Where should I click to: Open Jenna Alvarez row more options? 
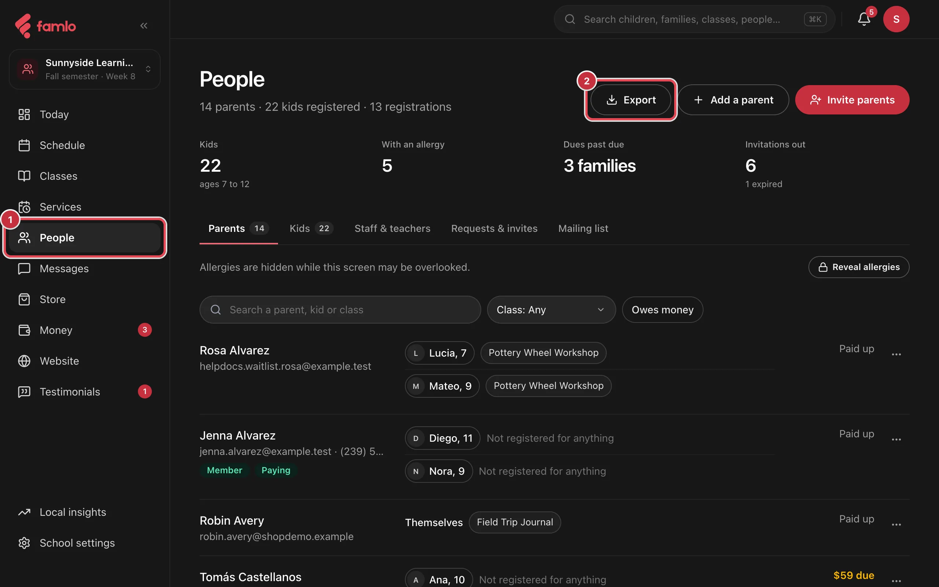click(896, 439)
